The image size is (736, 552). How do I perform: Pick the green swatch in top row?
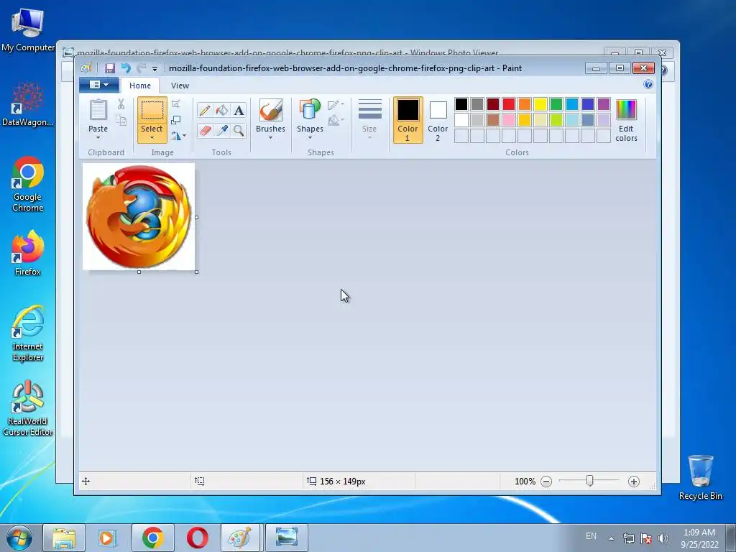(556, 104)
